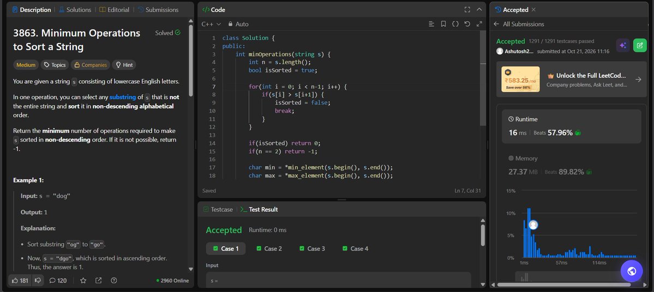Click the share icon
The height and width of the screenshot is (292, 654).
point(98,281)
